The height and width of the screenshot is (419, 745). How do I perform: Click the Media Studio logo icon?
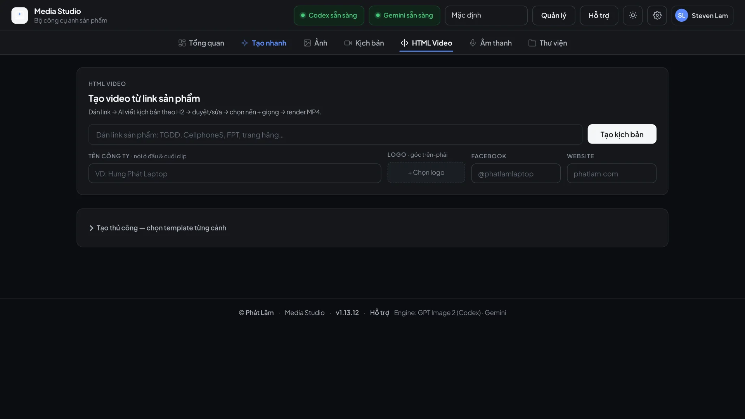[19, 16]
